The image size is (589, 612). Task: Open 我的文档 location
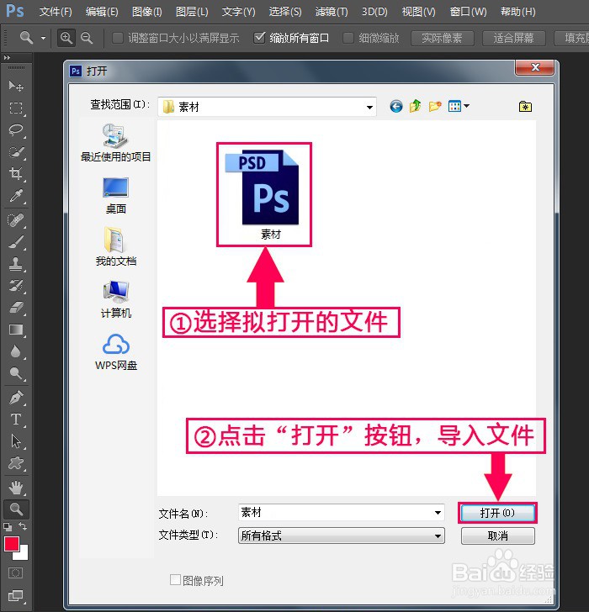point(115,246)
